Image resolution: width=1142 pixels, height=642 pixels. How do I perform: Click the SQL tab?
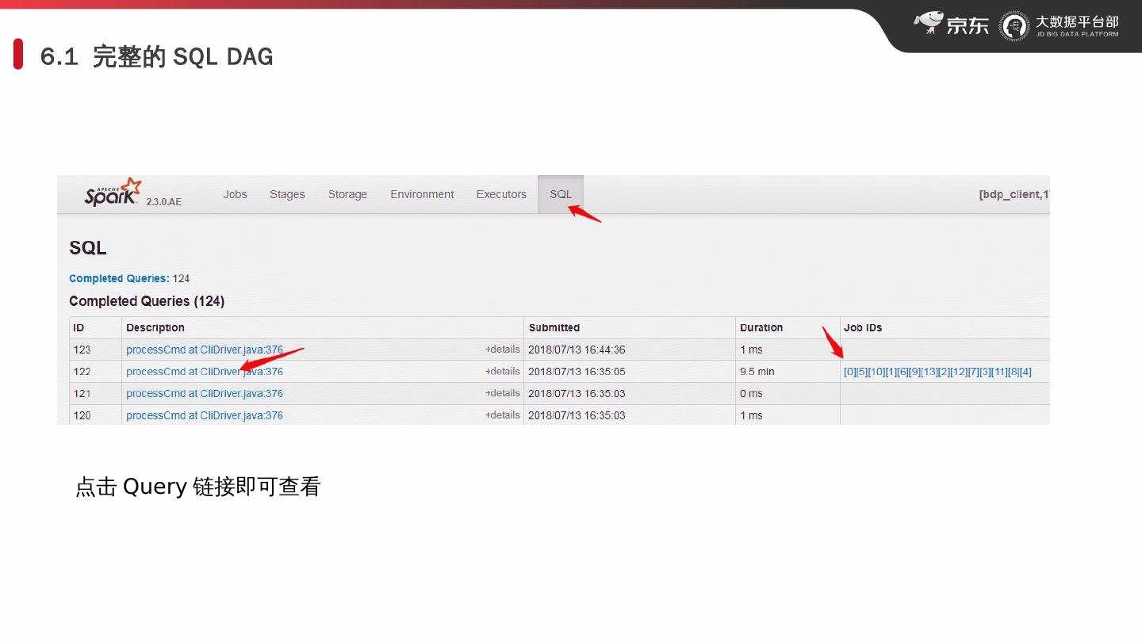click(x=561, y=194)
